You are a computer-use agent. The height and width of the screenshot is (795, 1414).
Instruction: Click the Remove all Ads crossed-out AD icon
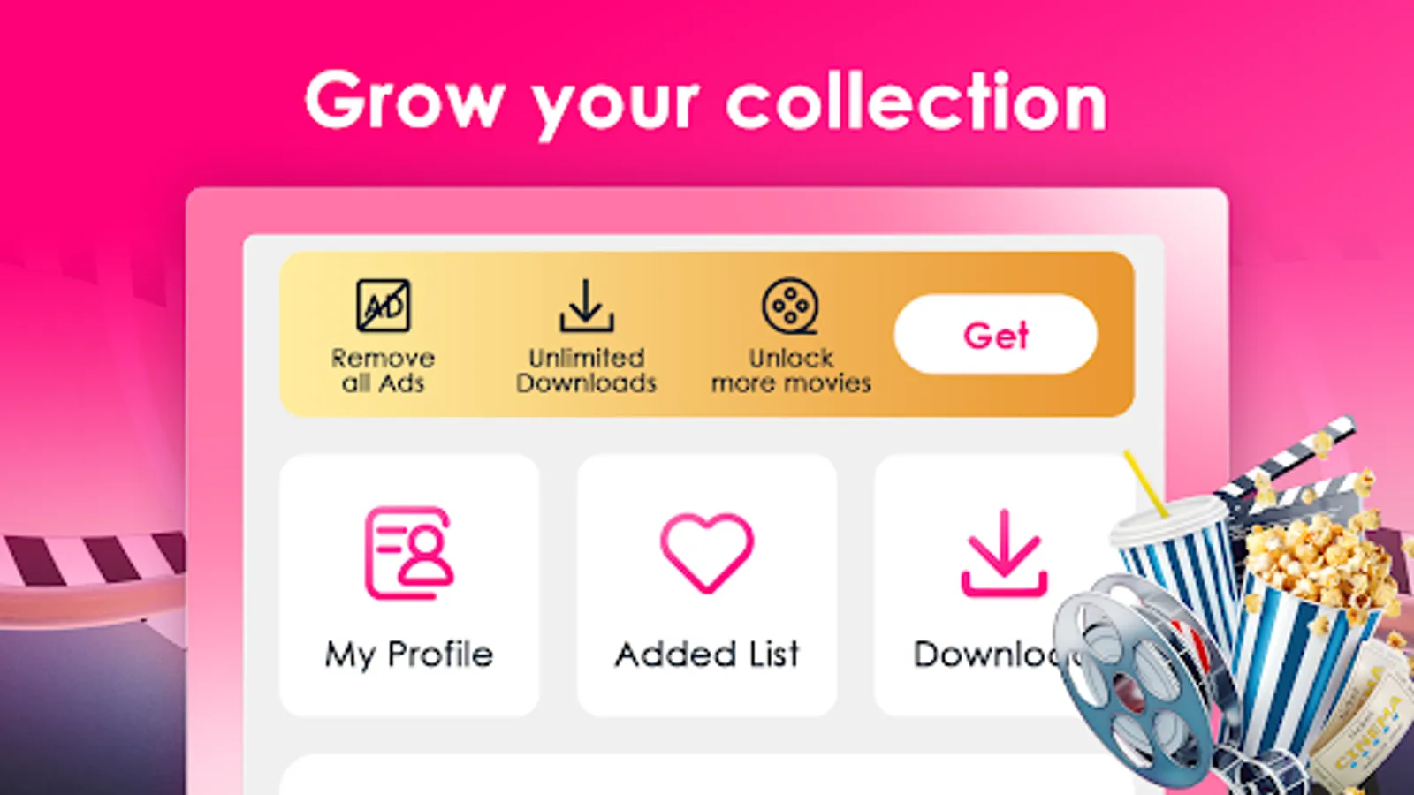(x=383, y=306)
